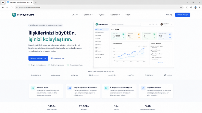The width and height of the screenshot is (202, 113).
Task: Toggle the Geçen Ay chart legend item
Action: click(x=144, y=46)
